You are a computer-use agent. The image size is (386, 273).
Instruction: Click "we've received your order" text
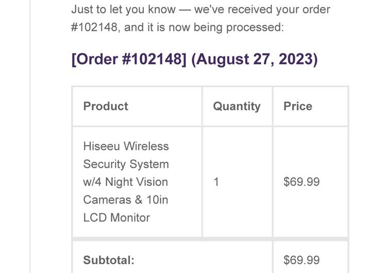click(x=262, y=9)
